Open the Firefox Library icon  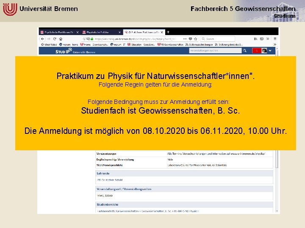[x=255, y=39]
